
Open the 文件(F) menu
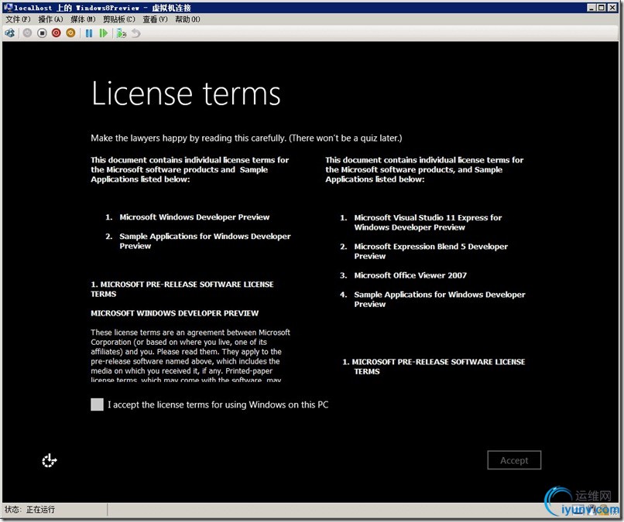[x=18, y=19]
